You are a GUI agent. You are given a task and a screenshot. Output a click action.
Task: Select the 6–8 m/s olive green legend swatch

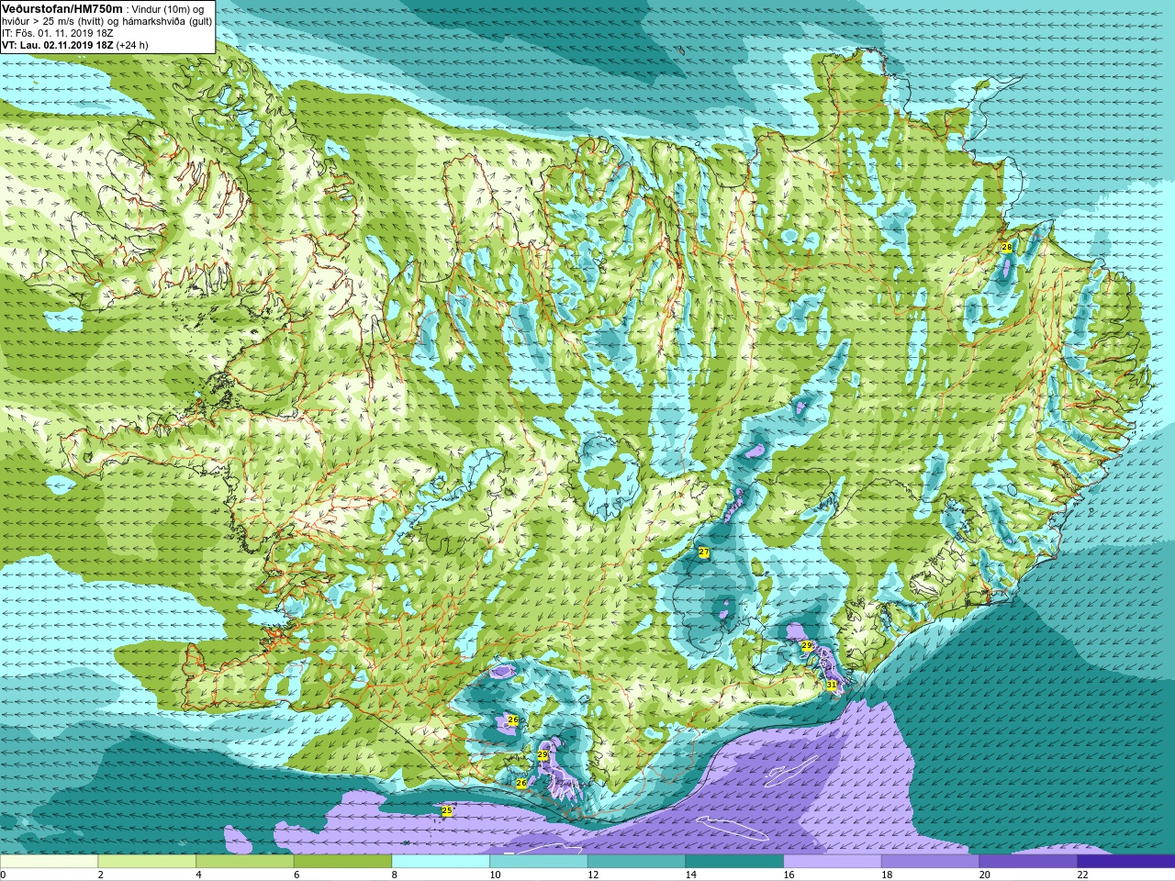[342, 862]
